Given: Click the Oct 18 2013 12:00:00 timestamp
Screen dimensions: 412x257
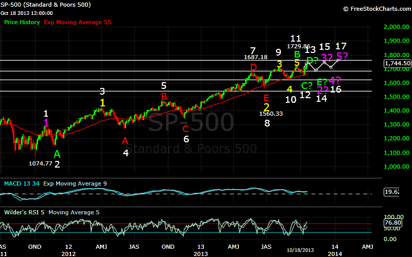Looking at the screenshot, I should (27, 13).
